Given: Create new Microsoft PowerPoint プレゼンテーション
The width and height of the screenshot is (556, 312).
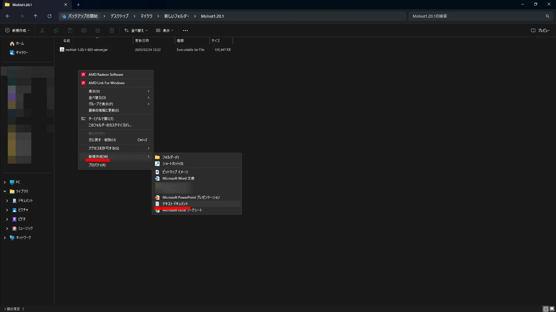Looking at the screenshot, I should pos(197,197).
